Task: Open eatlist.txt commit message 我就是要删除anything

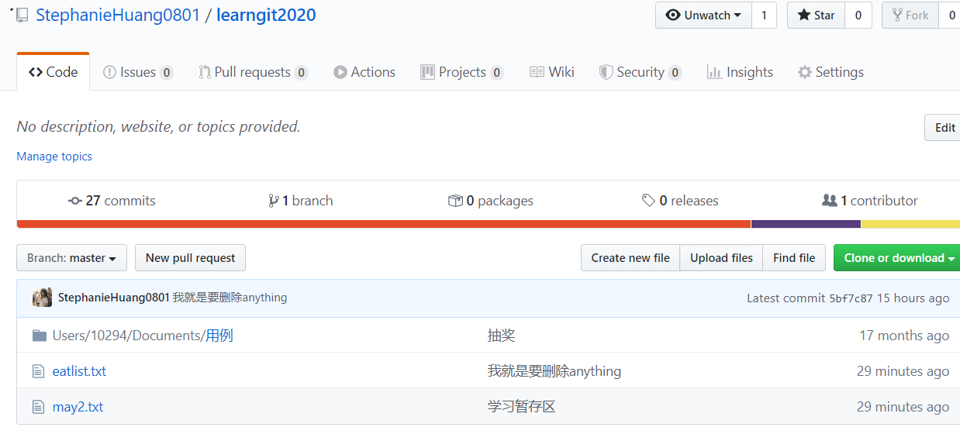Action: coord(554,371)
